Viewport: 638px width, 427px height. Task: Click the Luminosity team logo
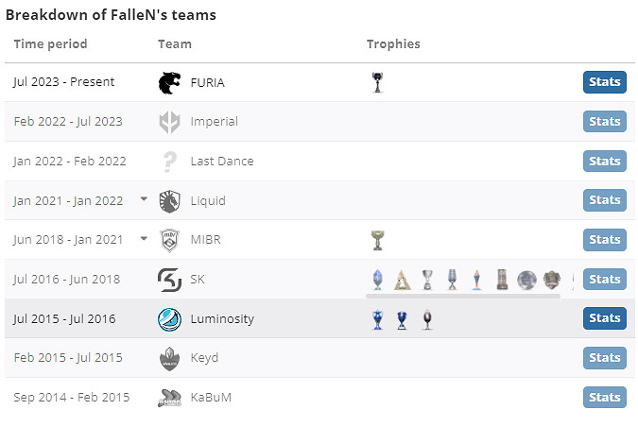[169, 319]
